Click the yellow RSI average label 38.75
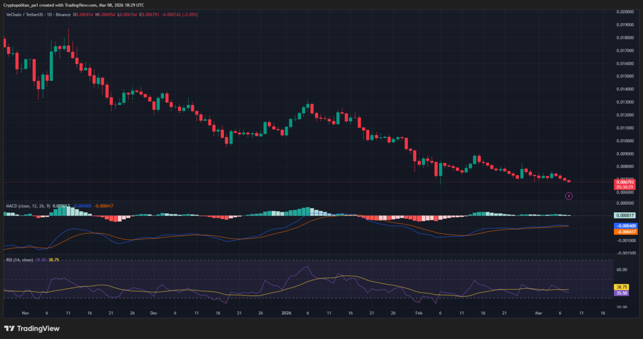 pyautogui.click(x=623, y=287)
